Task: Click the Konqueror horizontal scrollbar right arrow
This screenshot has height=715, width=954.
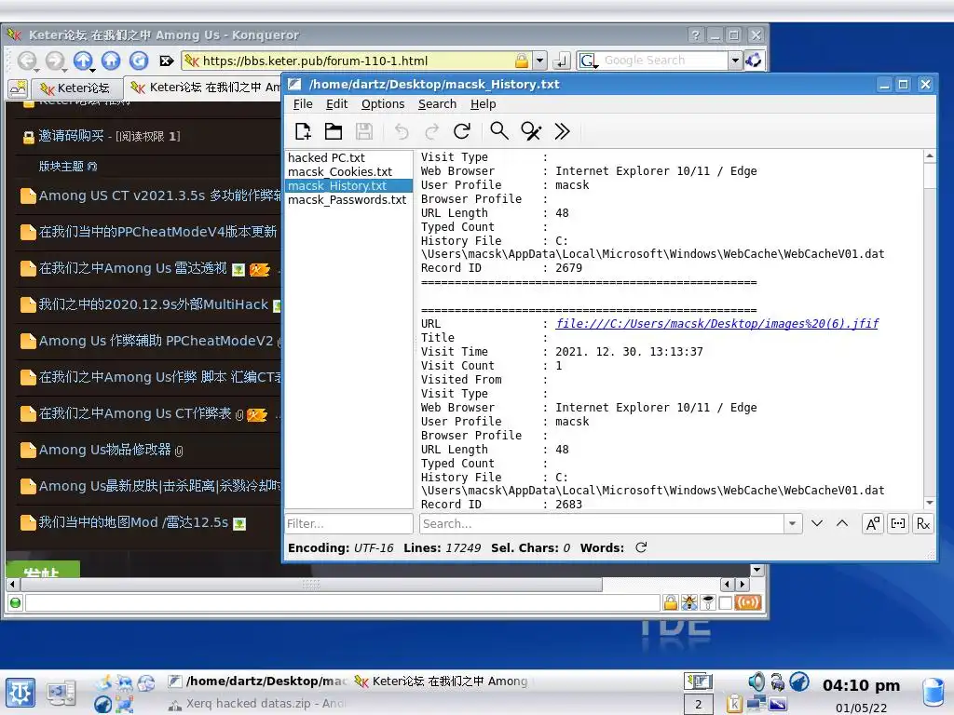Action: pyautogui.click(x=742, y=585)
